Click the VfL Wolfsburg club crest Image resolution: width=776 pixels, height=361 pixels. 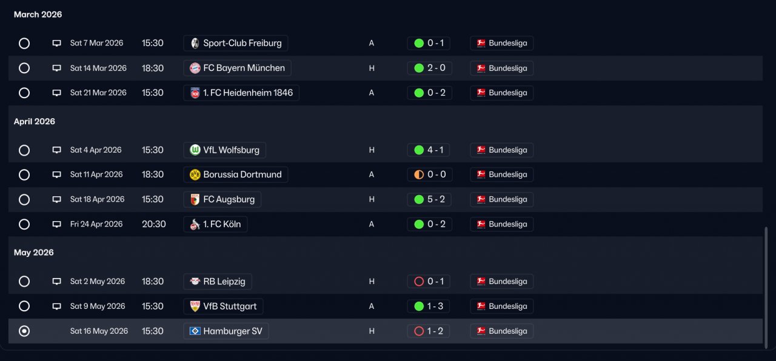pyautogui.click(x=195, y=150)
